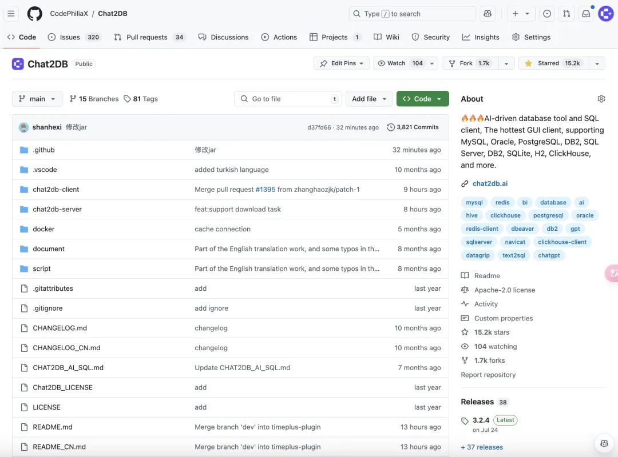
Task: Open the Discussions tab
Action: (224, 37)
